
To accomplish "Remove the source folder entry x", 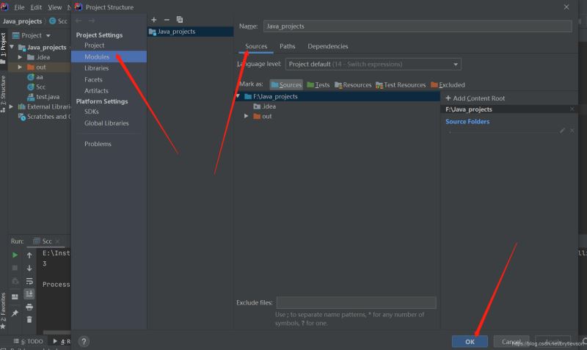I will (x=572, y=131).
